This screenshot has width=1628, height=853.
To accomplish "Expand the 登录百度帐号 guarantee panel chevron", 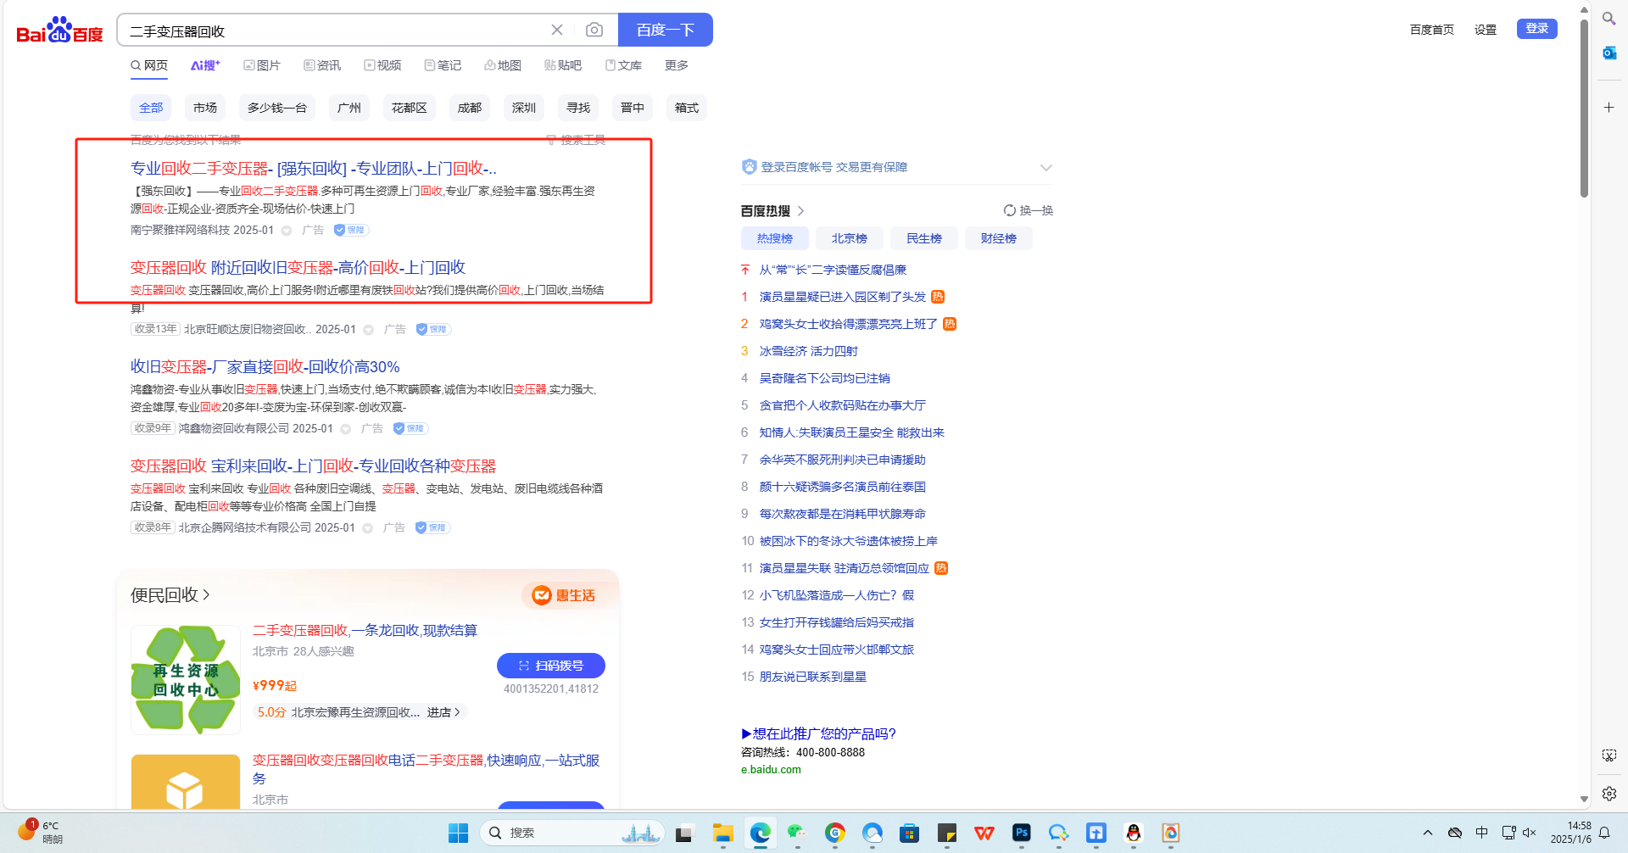I will coord(1045,168).
